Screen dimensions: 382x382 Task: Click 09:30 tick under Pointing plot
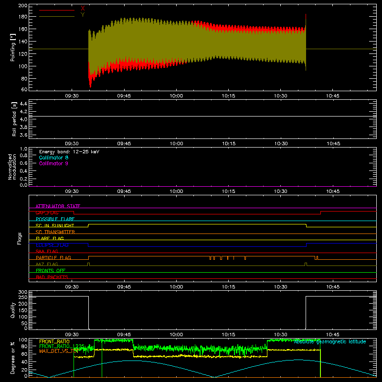pyautogui.click(x=72, y=96)
